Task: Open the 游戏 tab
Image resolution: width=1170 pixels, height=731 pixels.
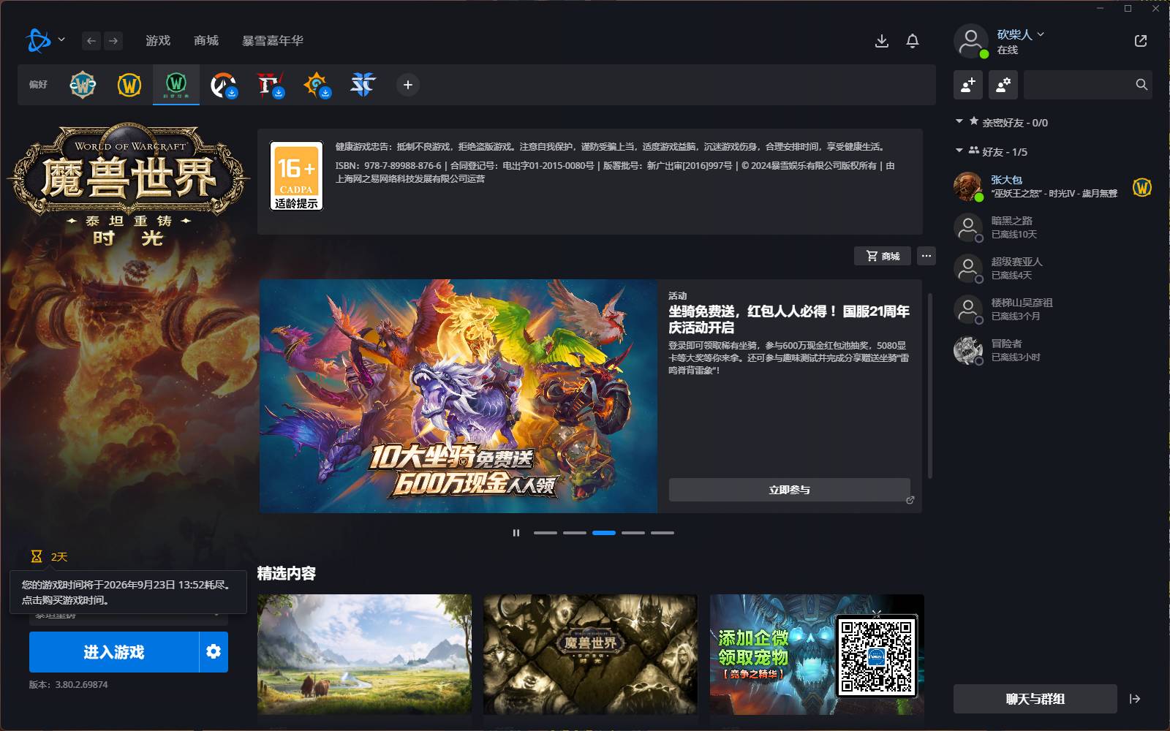Action: click(x=158, y=41)
